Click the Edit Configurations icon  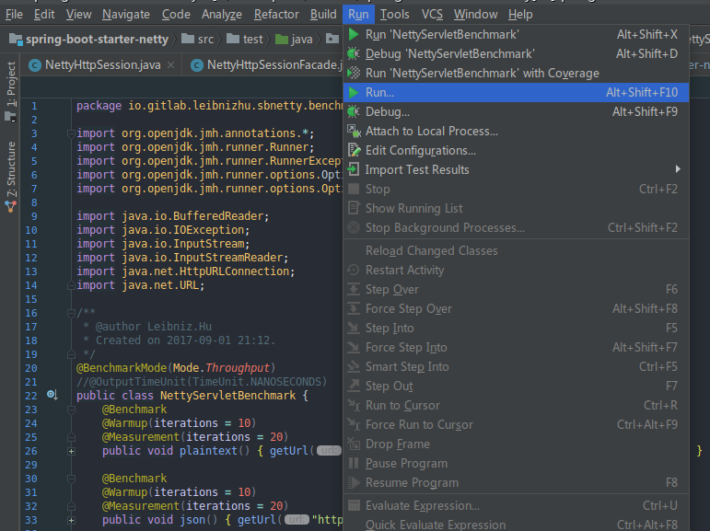pos(354,151)
